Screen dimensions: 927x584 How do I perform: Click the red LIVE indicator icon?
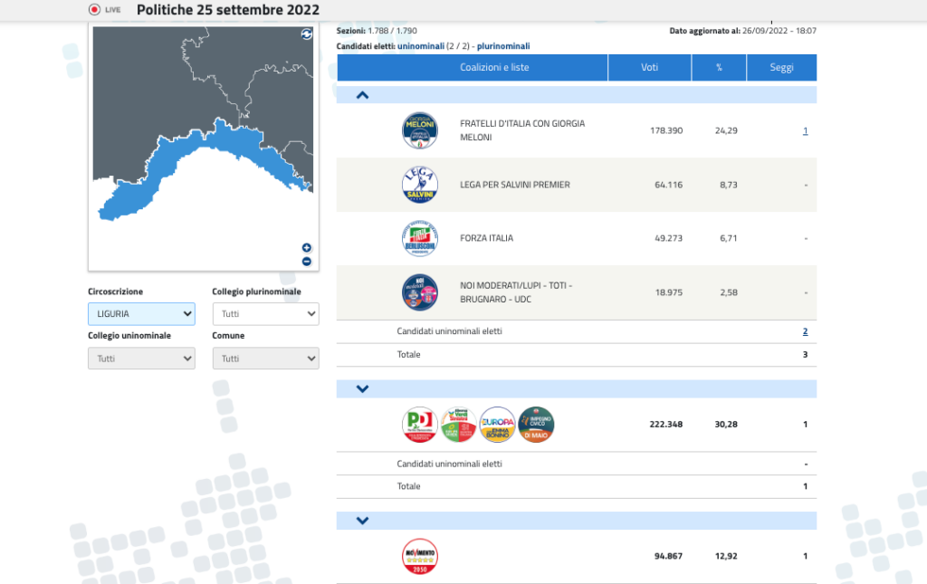pyautogui.click(x=94, y=9)
